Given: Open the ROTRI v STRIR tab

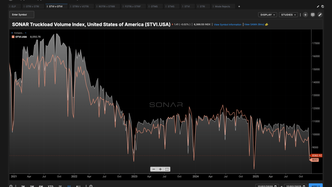Looking at the screenshot, I should coord(107,7).
